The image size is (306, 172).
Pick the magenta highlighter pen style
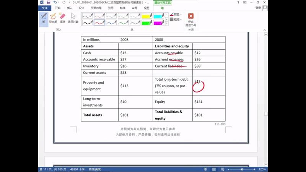[159, 23]
